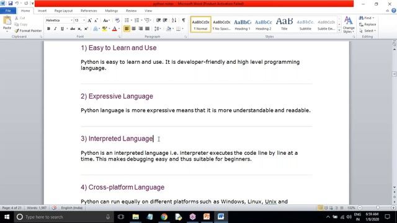397x223 pixels.
Task: Open the Find dropdown arrow
Action: (373, 18)
